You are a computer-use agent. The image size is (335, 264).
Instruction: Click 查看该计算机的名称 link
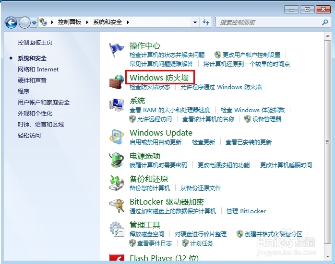208,119
